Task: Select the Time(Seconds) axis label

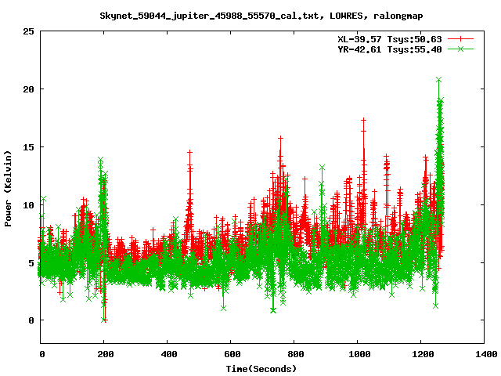Action: click(261, 369)
